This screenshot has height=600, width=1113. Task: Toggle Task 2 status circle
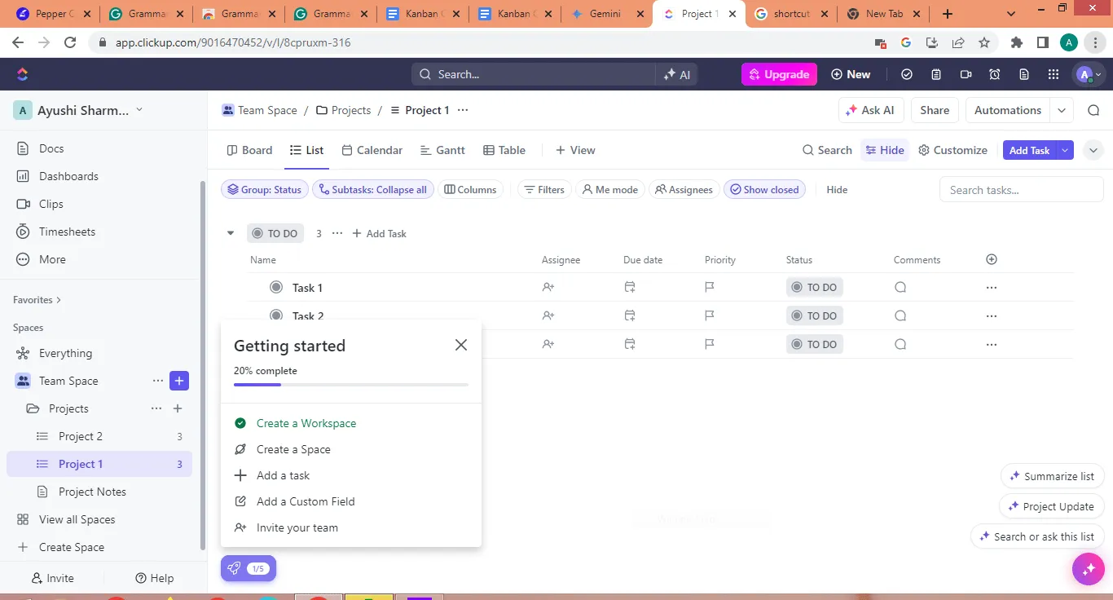click(x=276, y=315)
